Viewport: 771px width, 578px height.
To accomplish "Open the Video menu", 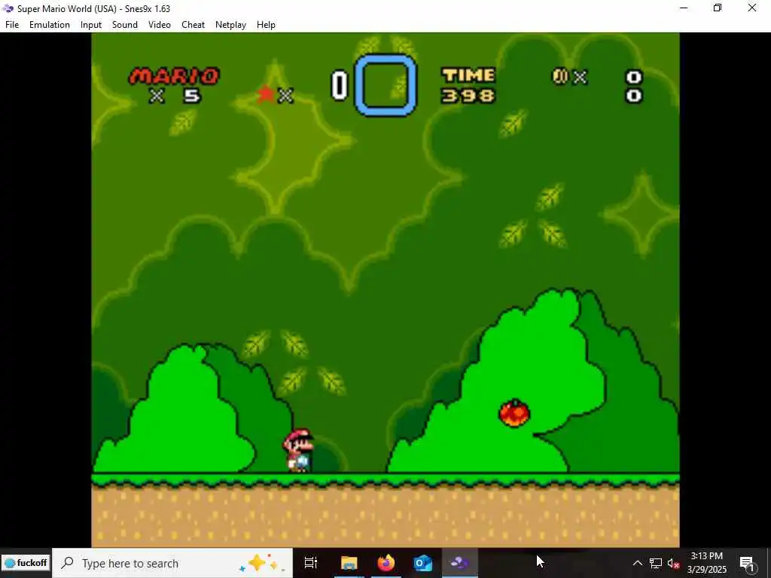I will 160,25.
